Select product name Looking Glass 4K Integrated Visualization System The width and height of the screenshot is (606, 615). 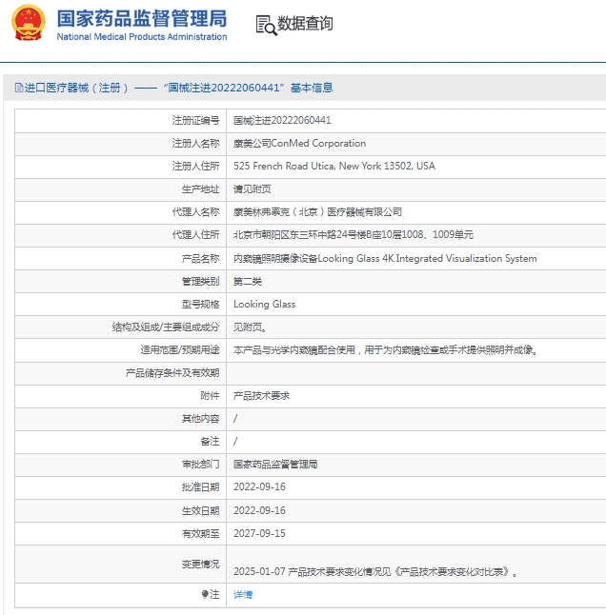pyautogui.click(x=385, y=259)
